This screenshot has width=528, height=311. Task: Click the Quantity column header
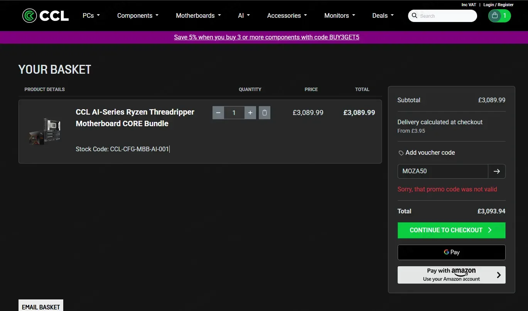[250, 90]
